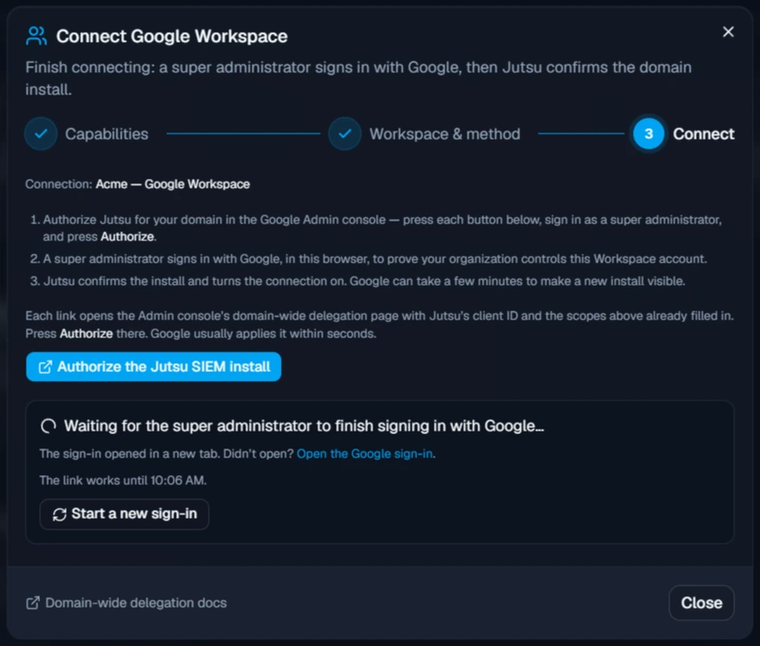760x646 pixels.
Task: Return to the Workspace & method step checkmark
Action: [345, 133]
